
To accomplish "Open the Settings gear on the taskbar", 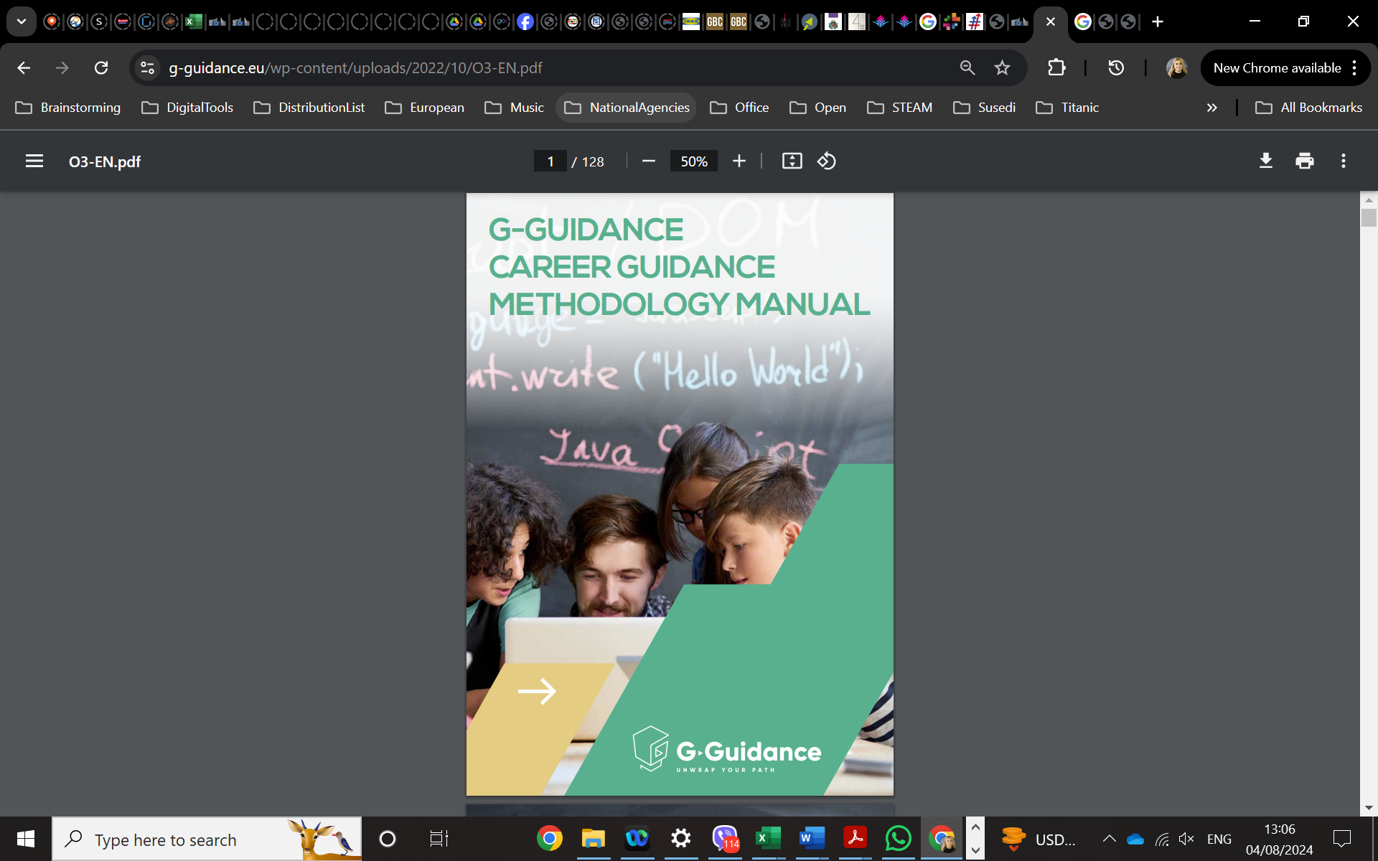I will coord(680,839).
